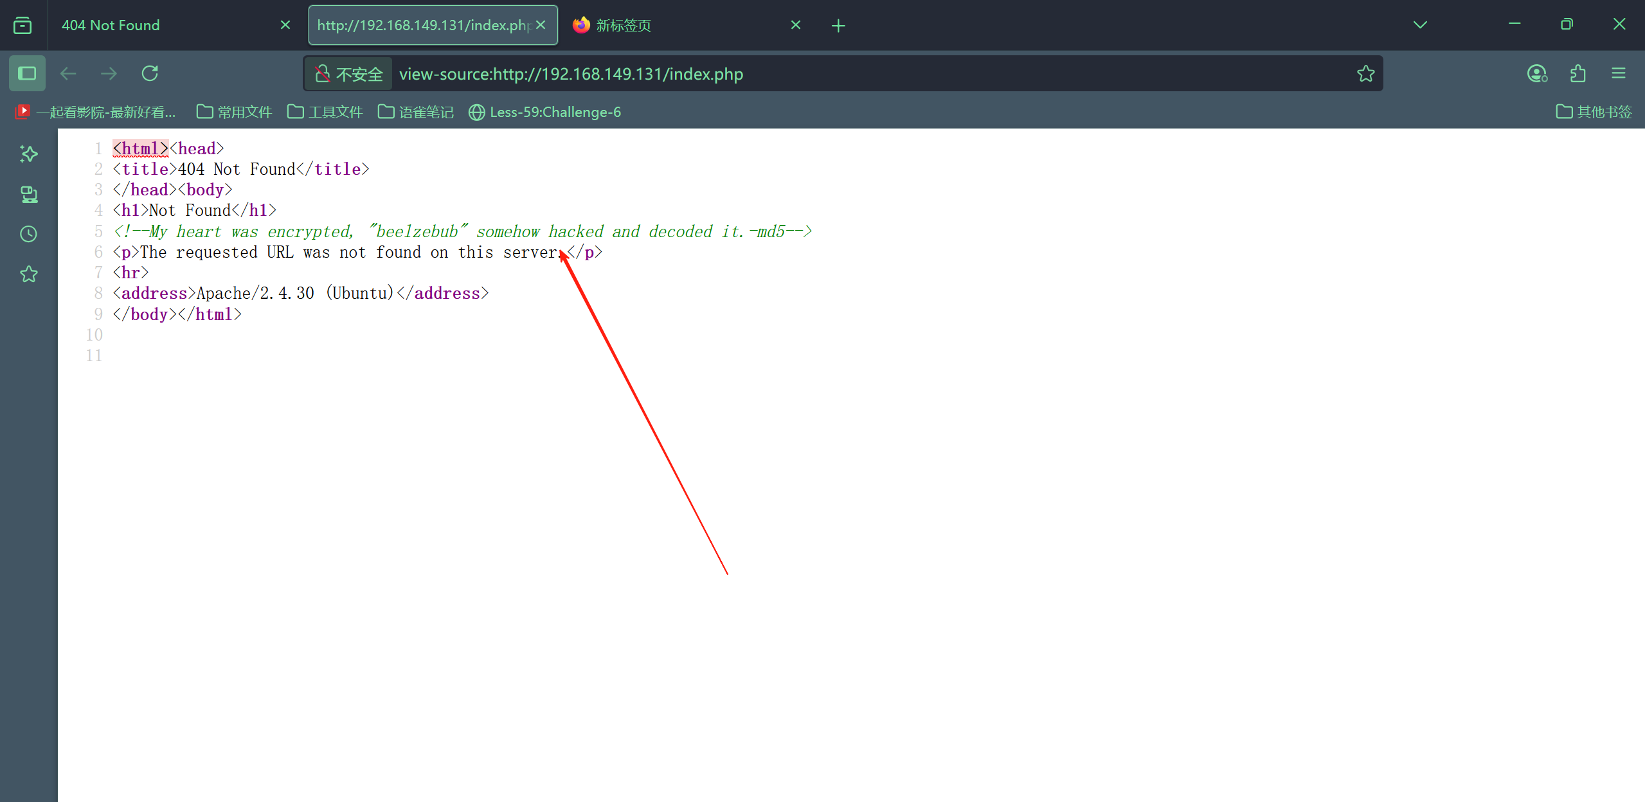Open the 工具文件 bookmark folder

coord(325,112)
